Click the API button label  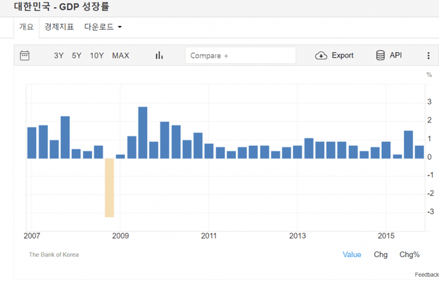(x=396, y=56)
